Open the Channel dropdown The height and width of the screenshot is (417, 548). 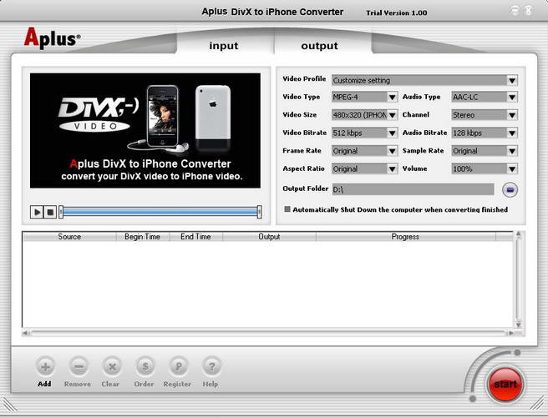512,115
